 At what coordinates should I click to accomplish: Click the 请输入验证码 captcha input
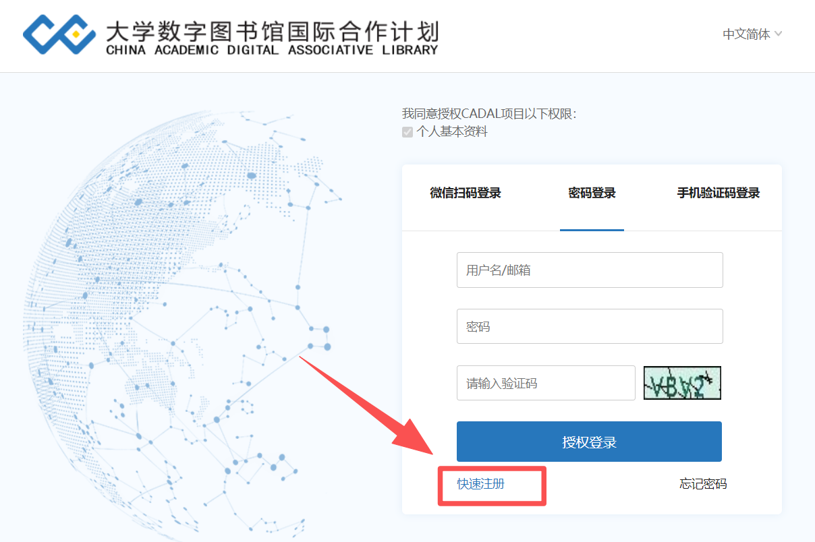point(545,384)
